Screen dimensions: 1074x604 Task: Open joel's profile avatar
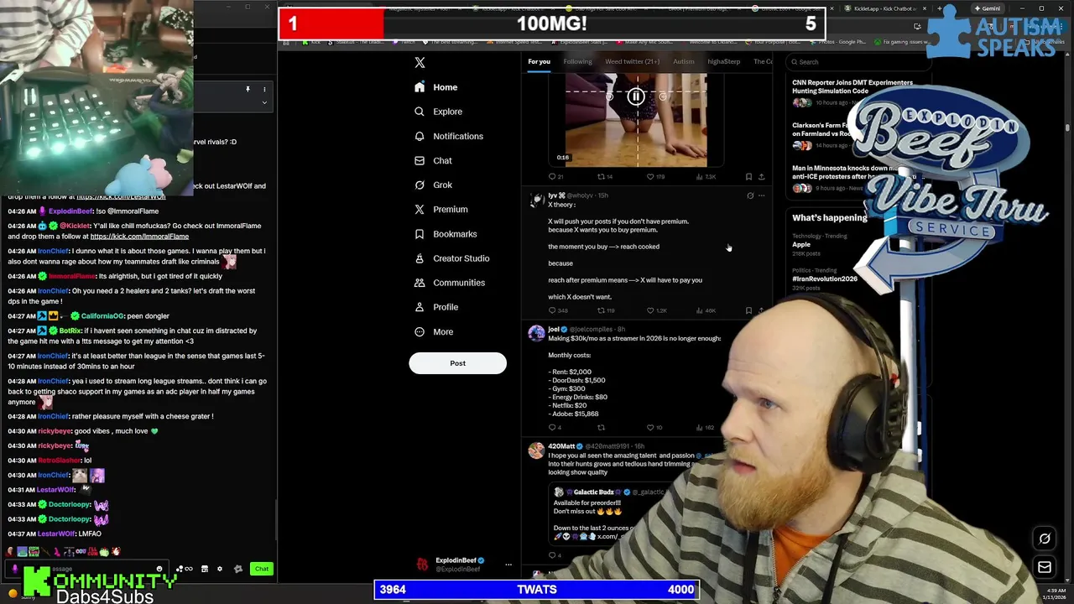pos(536,334)
